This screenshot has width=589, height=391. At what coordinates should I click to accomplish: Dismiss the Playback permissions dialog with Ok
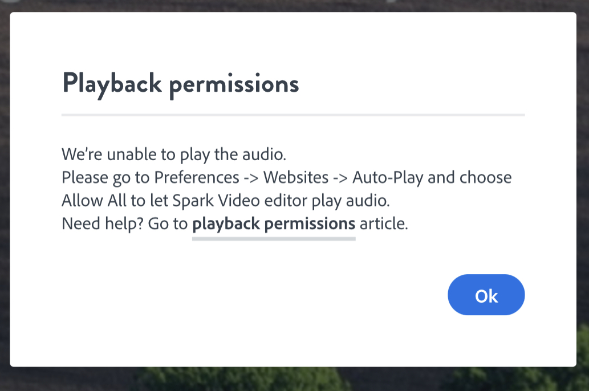point(486,295)
